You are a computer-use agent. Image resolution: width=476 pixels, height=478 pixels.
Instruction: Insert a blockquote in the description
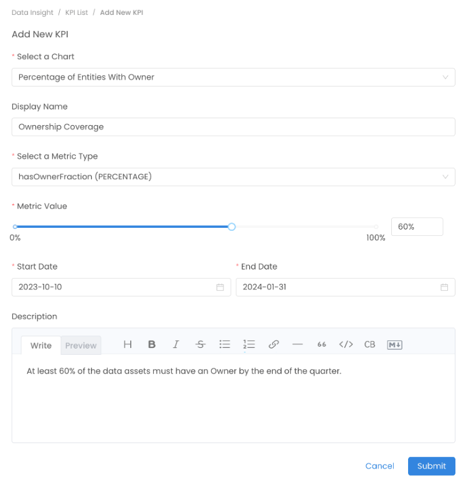coord(321,344)
